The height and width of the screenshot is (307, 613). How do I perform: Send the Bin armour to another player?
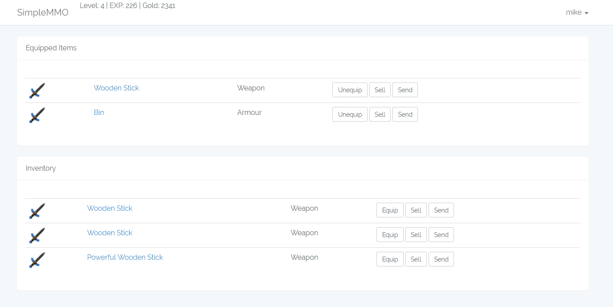point(405,115)
